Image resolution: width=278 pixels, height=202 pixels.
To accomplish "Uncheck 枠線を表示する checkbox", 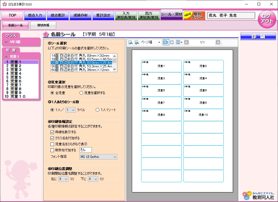I will tap(52, 132).
